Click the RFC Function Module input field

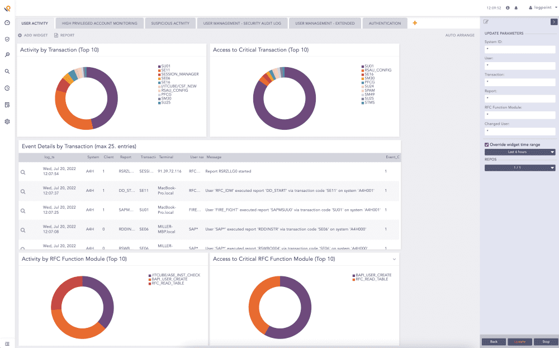pos(520,115)
